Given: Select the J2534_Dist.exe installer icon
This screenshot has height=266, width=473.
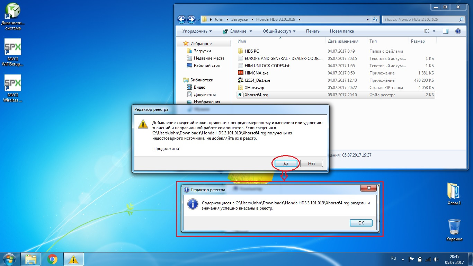Looking at the screenshot, I should (x=241, y=80).
